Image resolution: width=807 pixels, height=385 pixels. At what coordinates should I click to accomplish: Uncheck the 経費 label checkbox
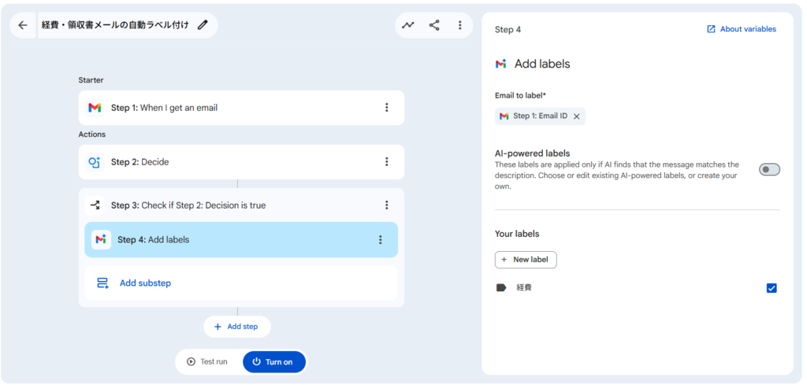[x=772, y=288]
